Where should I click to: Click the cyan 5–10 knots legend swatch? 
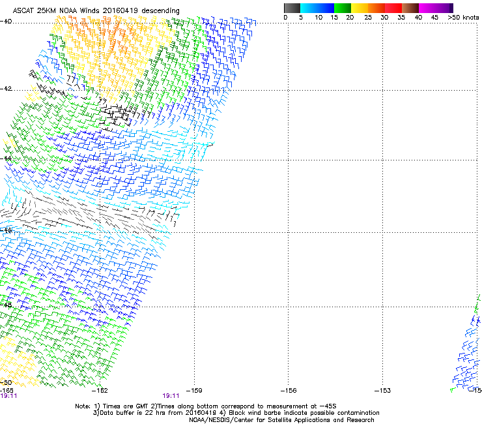coord(309,8)
